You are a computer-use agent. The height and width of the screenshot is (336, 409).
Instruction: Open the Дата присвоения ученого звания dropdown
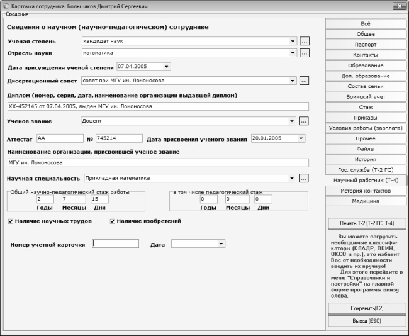(301, 138)
